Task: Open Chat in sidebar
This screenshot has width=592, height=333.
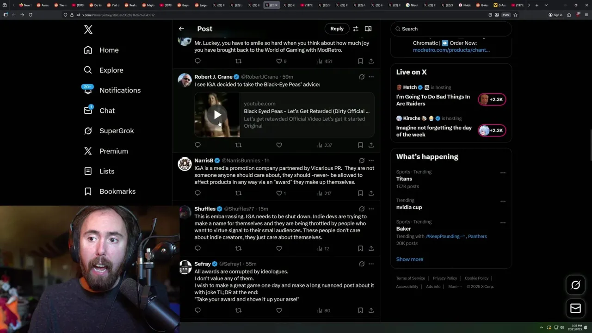Action: pyautogui.click(x=99, y=111)
